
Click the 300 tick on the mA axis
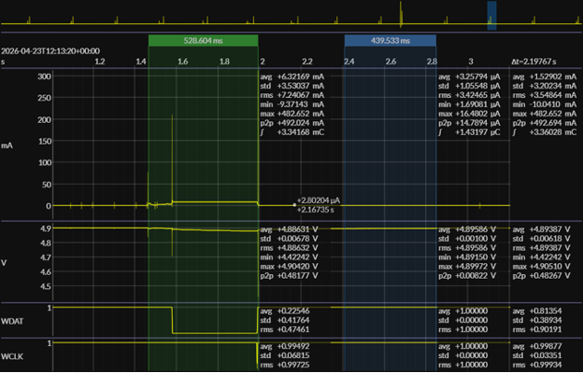click(44, 76)
